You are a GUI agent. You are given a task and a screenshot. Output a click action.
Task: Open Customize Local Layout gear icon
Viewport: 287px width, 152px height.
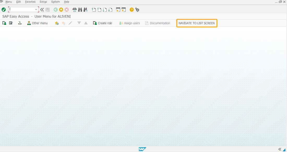(x=137, y=10)
